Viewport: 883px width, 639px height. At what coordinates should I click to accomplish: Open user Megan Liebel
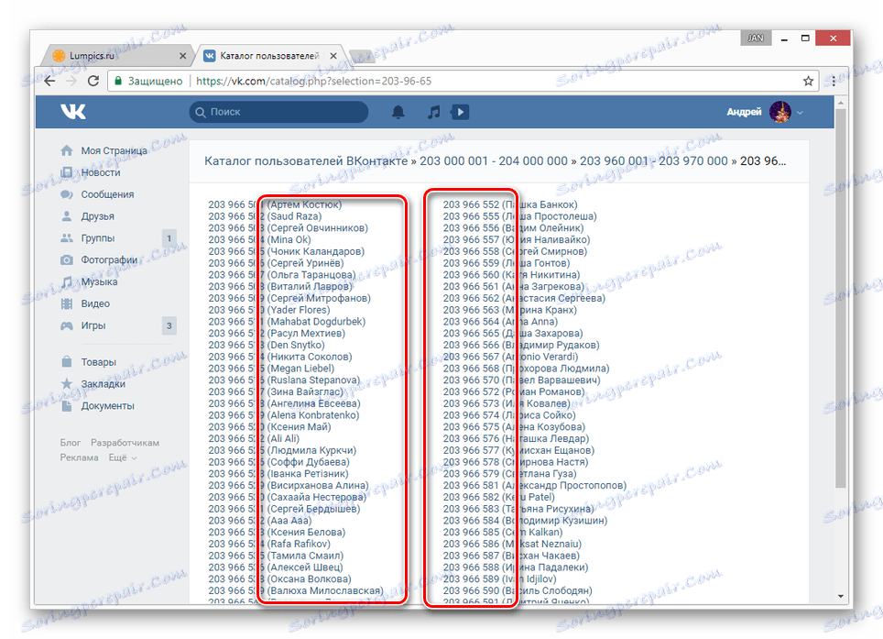coord(271,369)
